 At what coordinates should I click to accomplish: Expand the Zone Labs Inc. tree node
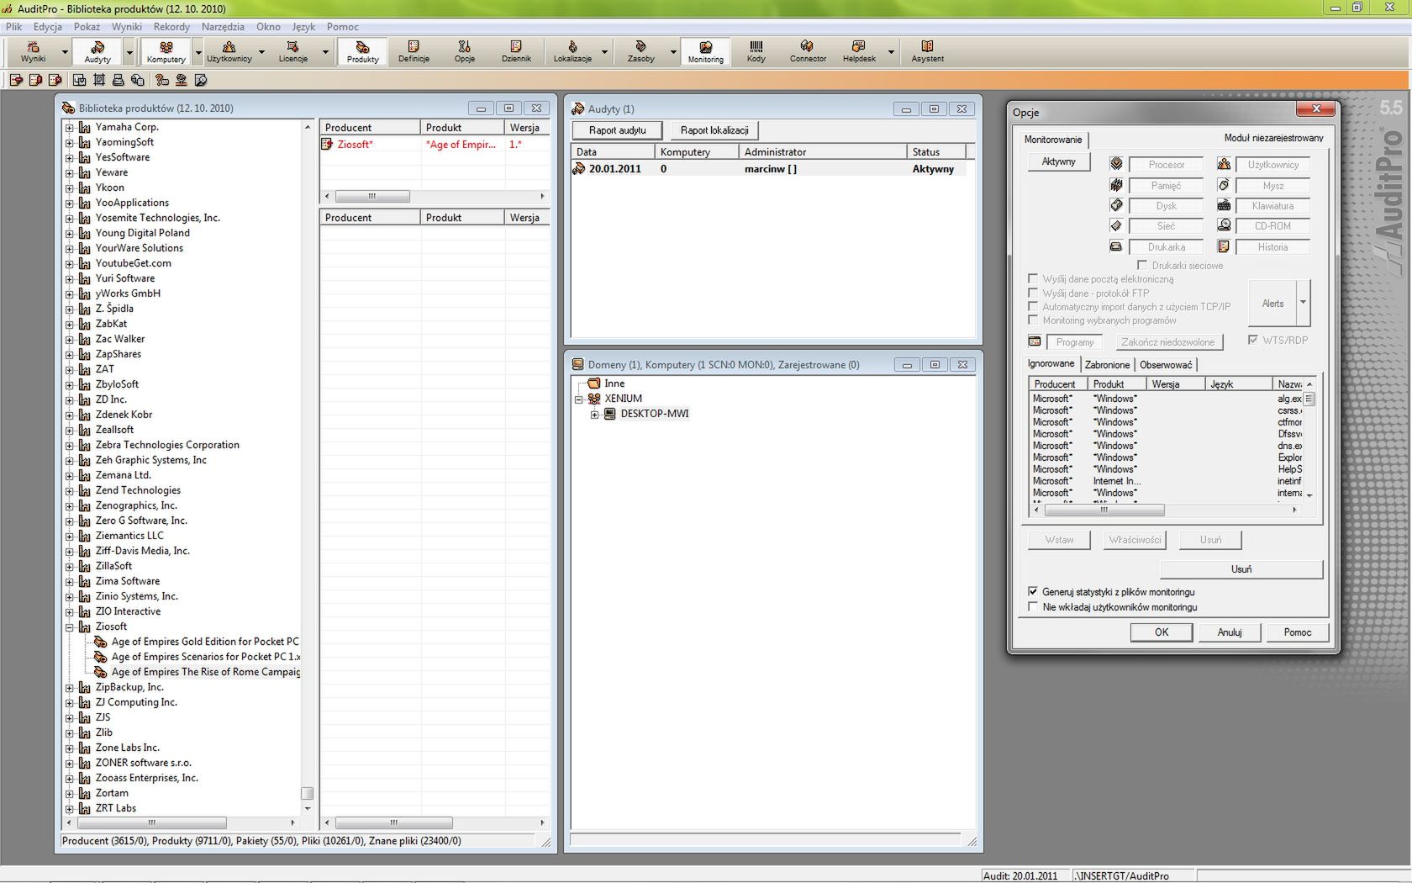[70, 748]
